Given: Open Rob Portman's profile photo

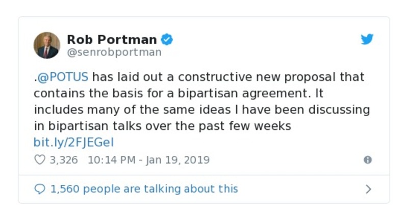Looking at the screenshot, I should [x=47, y=45].
